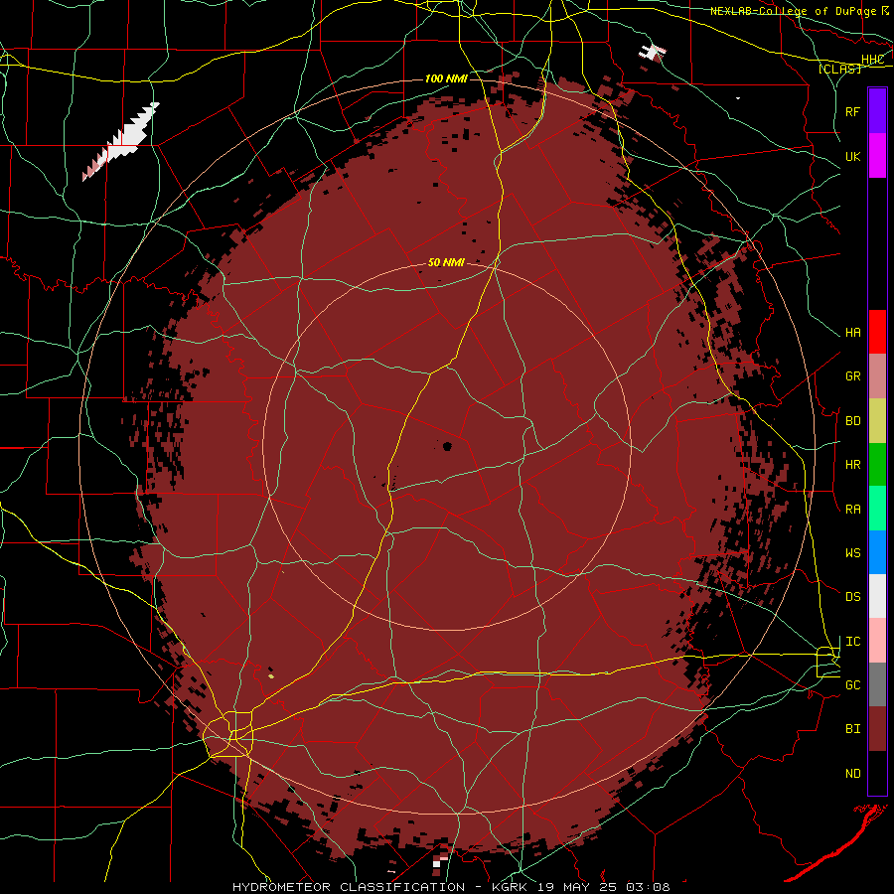Click the WS blue legend swatch
The image size is (894, 894).
click(877, 552)
